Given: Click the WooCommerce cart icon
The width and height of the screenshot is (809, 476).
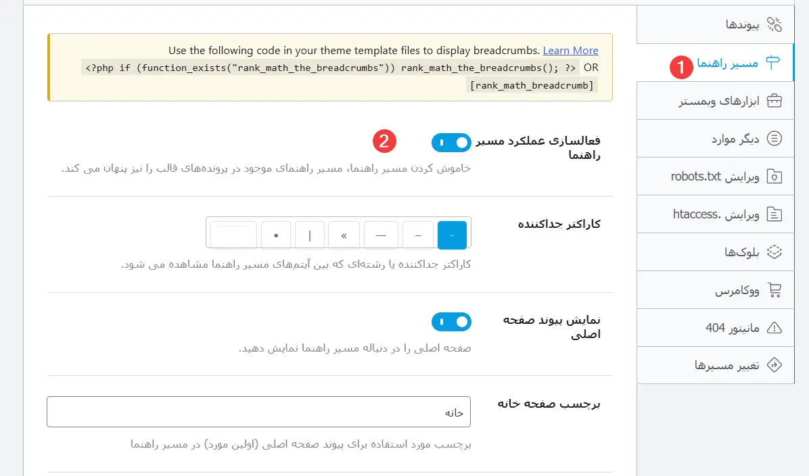Looking at the screenshot, I should point(774,290).
